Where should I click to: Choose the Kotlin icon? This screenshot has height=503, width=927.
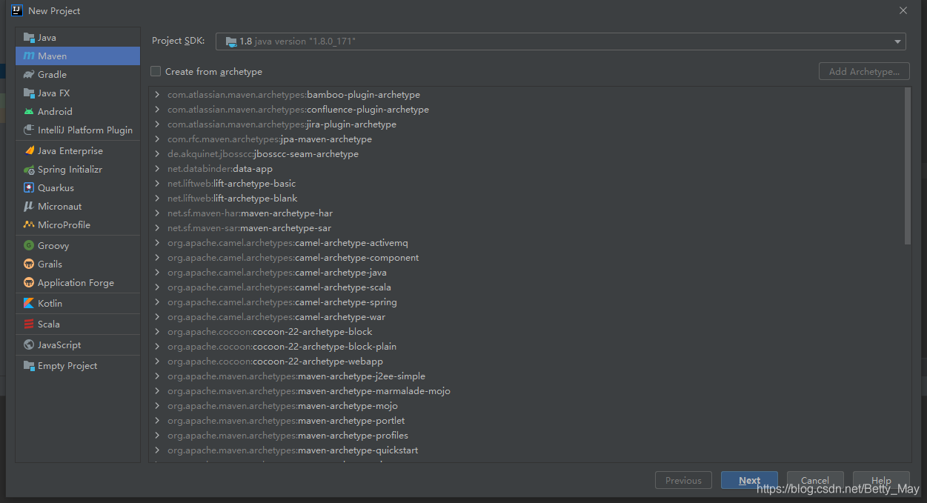tap(29, 304)
